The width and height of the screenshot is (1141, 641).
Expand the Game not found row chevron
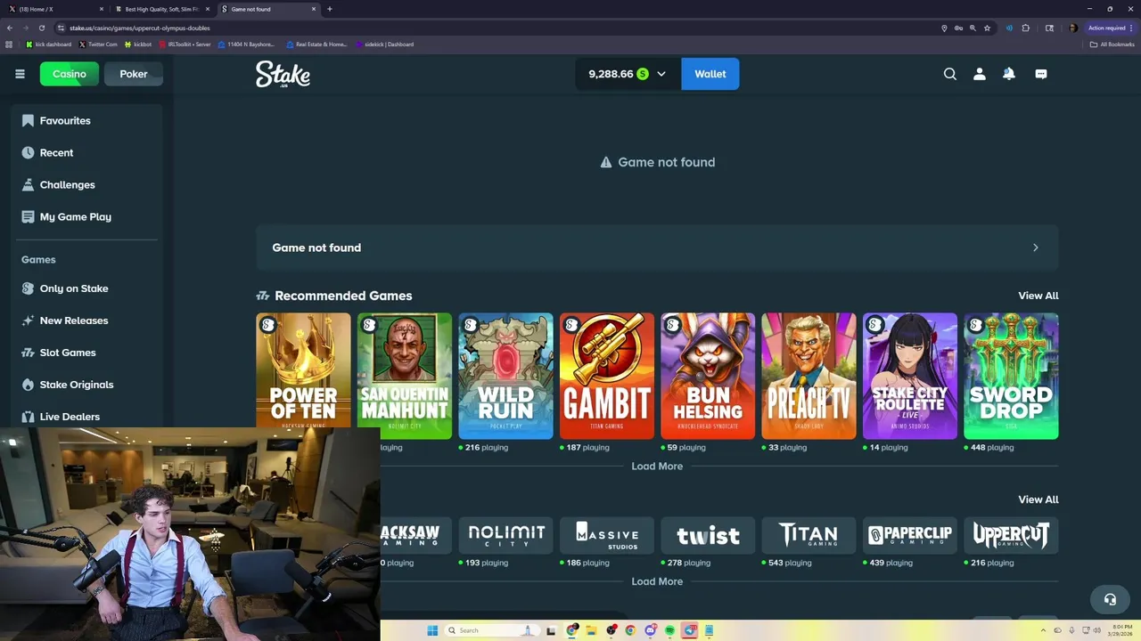click(x=1035, y=247)
